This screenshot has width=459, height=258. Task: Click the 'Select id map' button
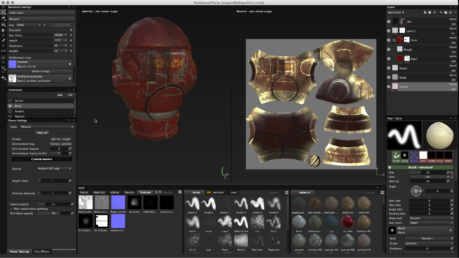(40, 71)
